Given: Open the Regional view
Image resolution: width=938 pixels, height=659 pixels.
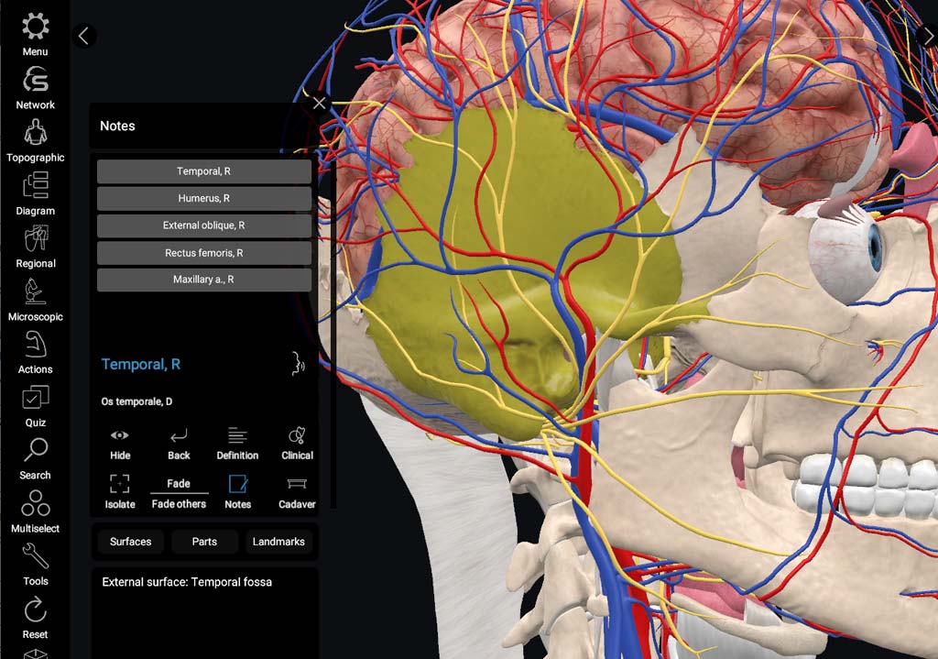Looking at the screenshot, I should (36, 247).
